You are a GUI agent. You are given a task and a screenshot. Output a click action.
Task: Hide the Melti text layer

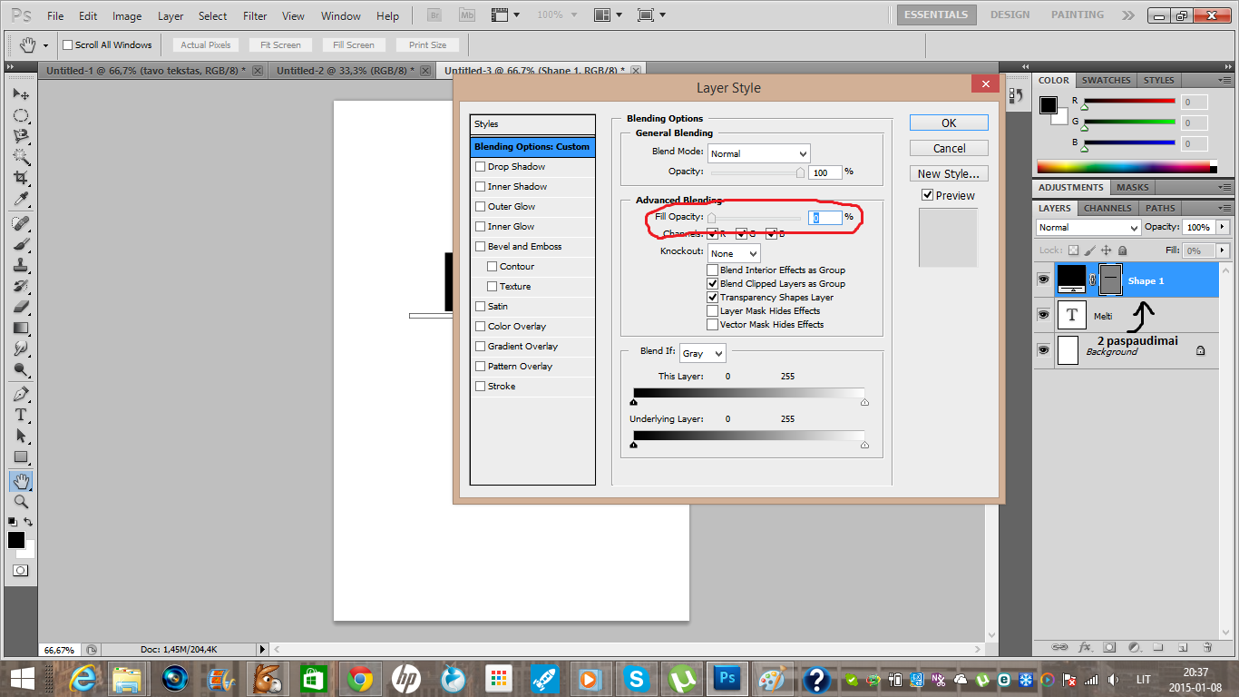pyautogui.click(x=1043, y=315)
